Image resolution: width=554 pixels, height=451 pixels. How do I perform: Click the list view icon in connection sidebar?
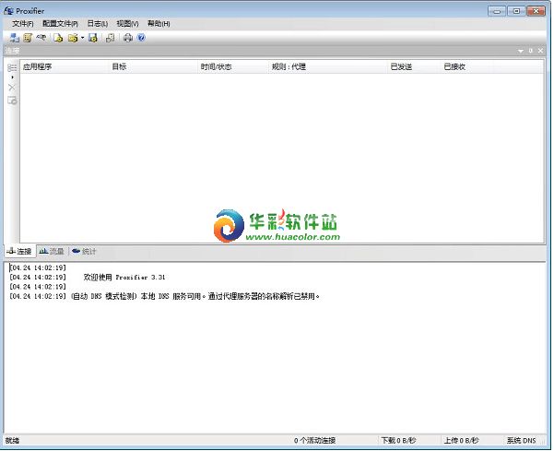pos(12,68)
